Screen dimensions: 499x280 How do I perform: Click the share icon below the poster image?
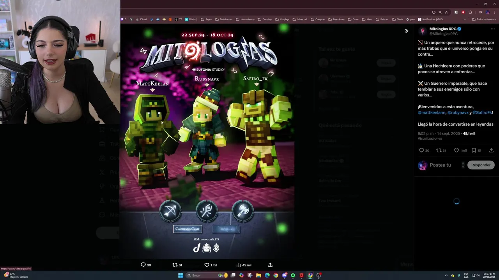pos(270,265)
